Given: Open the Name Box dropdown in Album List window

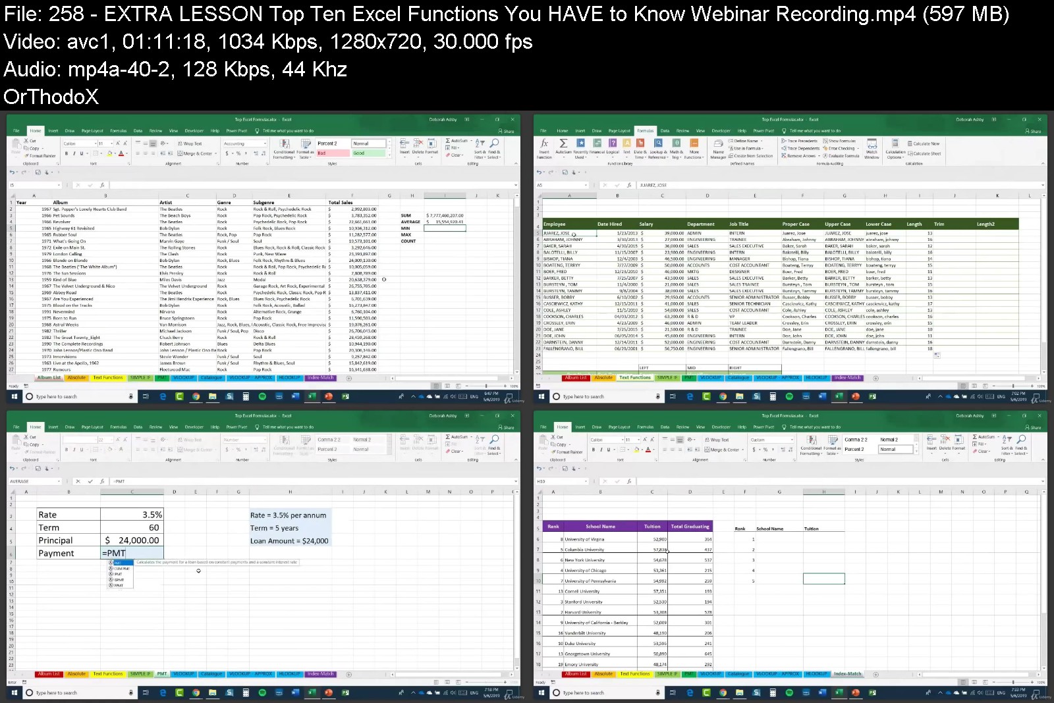Looking at the screenshot, I should click(x=59, y=185).
